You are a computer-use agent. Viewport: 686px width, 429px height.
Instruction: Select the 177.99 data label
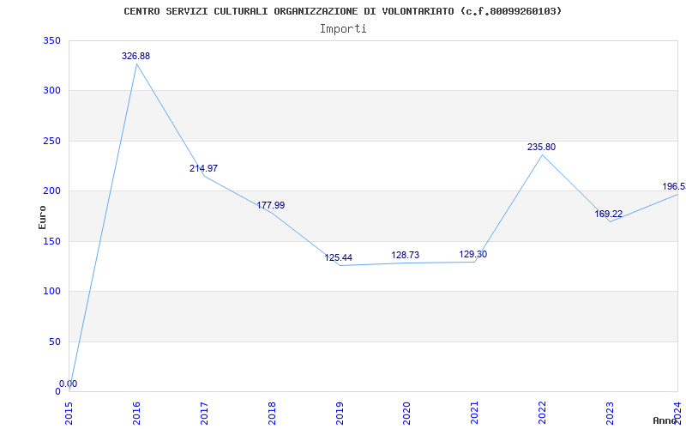(x=270, y=205)
